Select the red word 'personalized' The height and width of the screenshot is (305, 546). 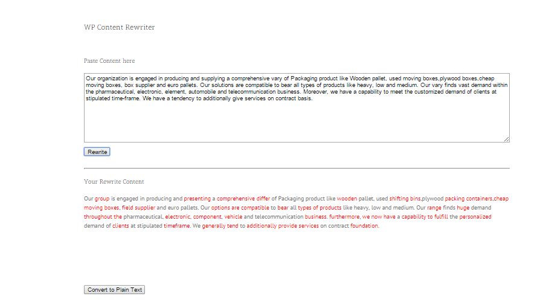[x=475, y=217]
